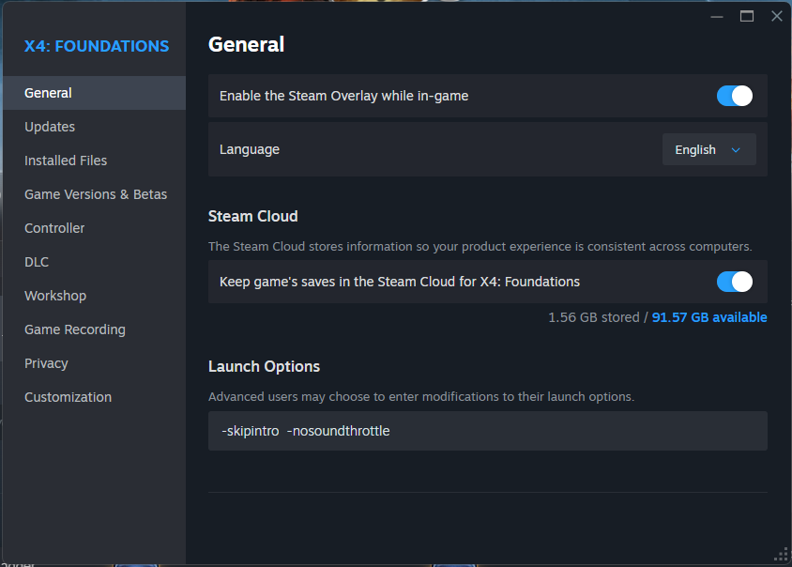
Task: Open the Language dropdown showing English
Action: click(x=708, y=149)
